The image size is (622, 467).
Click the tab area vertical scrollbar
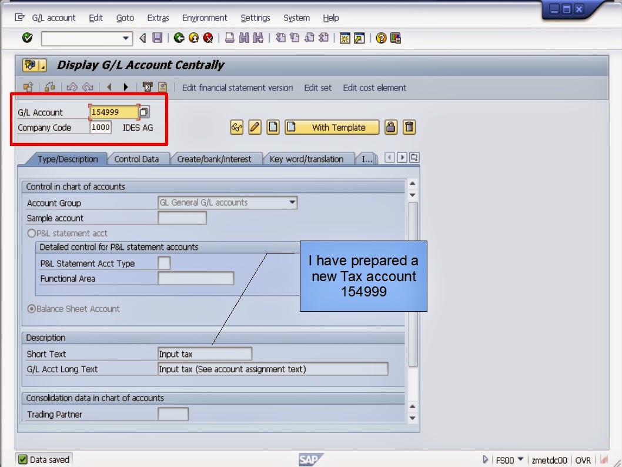coord(413,285)
